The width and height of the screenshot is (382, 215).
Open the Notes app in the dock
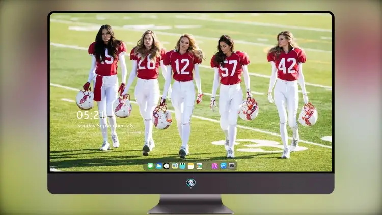[191, 166]
